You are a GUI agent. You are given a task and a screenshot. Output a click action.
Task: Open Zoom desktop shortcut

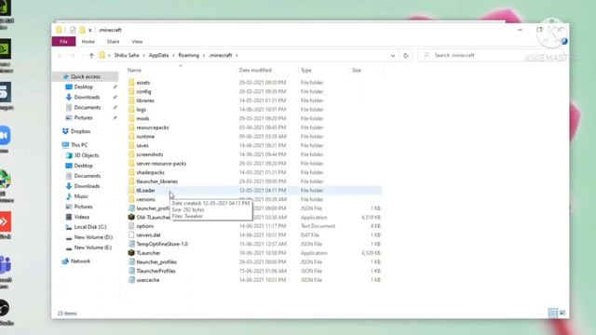pyautogui.click(x=5, y=136)
